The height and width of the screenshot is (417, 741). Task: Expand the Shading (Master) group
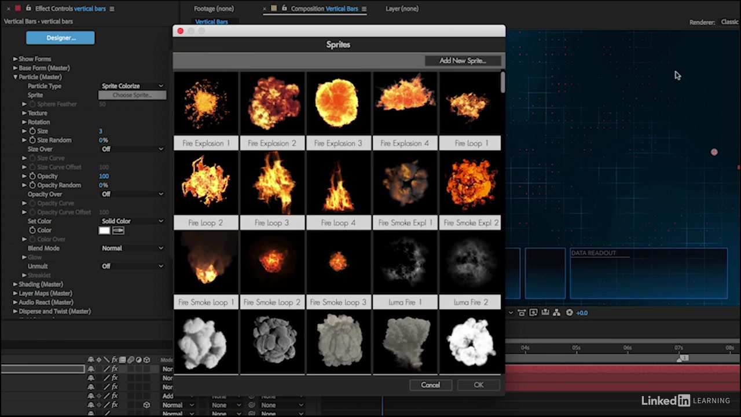[x=16, y=284]
